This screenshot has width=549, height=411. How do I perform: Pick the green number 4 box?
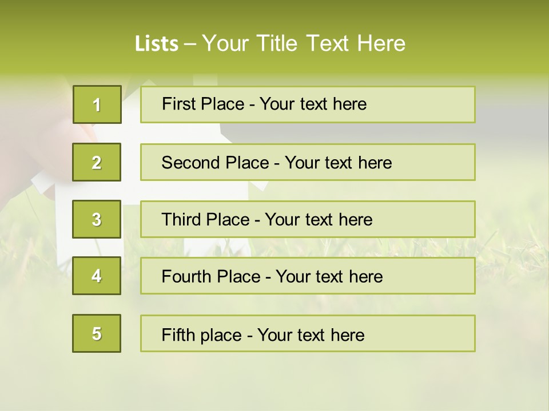click(x=97, y=276)
